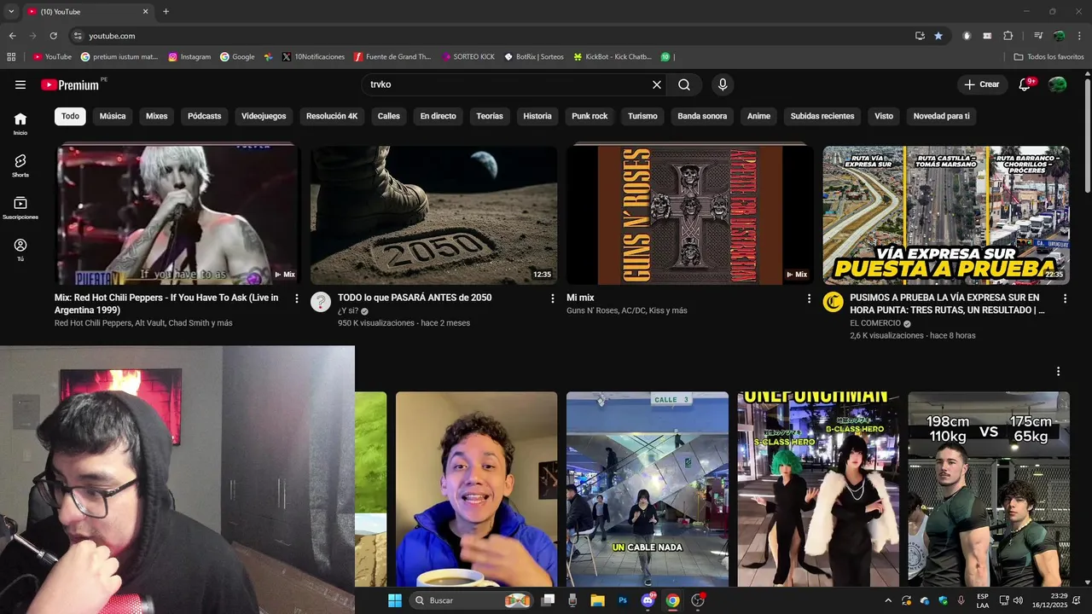
Task: Open Red Hot Chili Peppers mix thumbnail
Action: tap(177, 215)
